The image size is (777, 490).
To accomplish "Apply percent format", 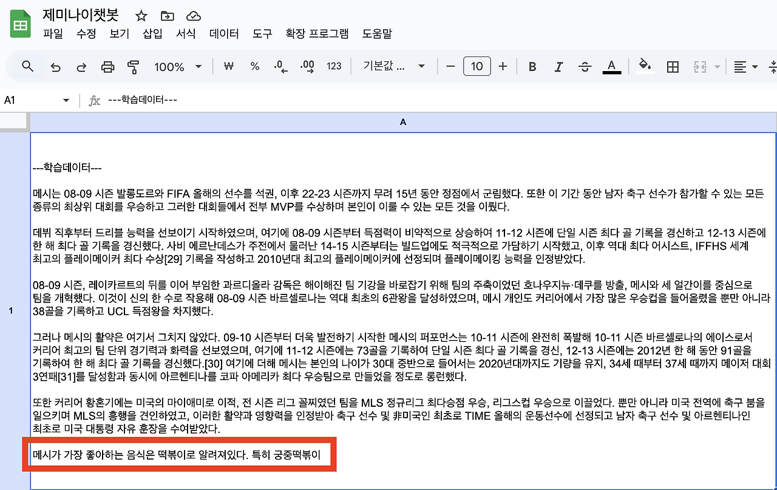I will 255,66.
